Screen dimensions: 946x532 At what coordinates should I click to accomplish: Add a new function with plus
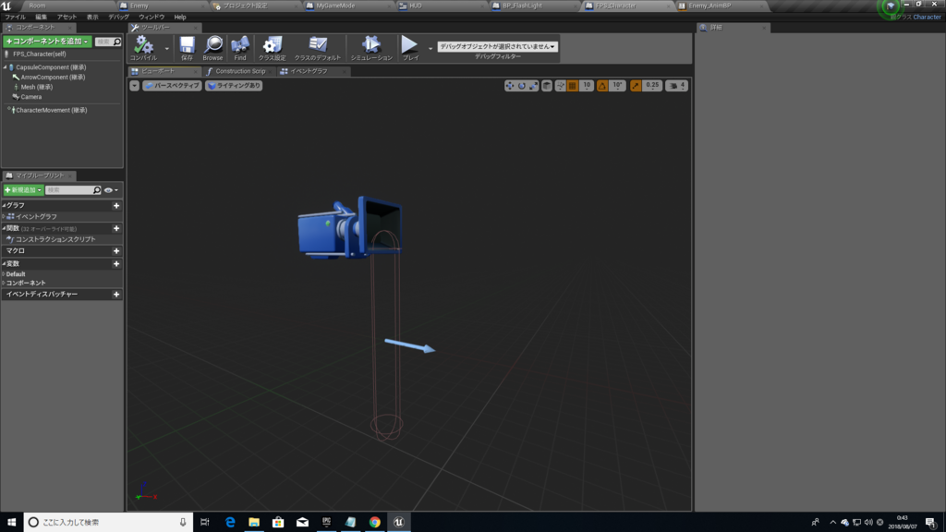click(116, 229)
